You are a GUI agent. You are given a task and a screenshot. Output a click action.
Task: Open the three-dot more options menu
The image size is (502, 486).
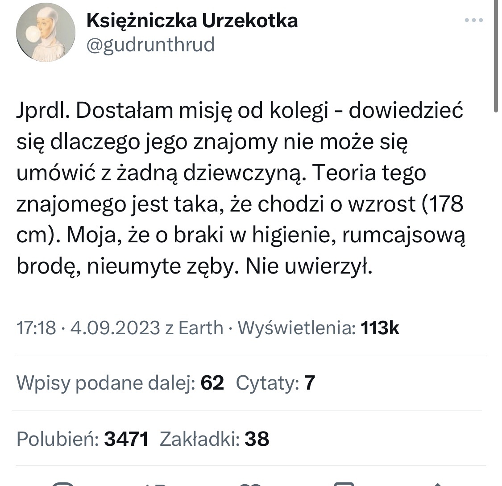tap(473, 21)
